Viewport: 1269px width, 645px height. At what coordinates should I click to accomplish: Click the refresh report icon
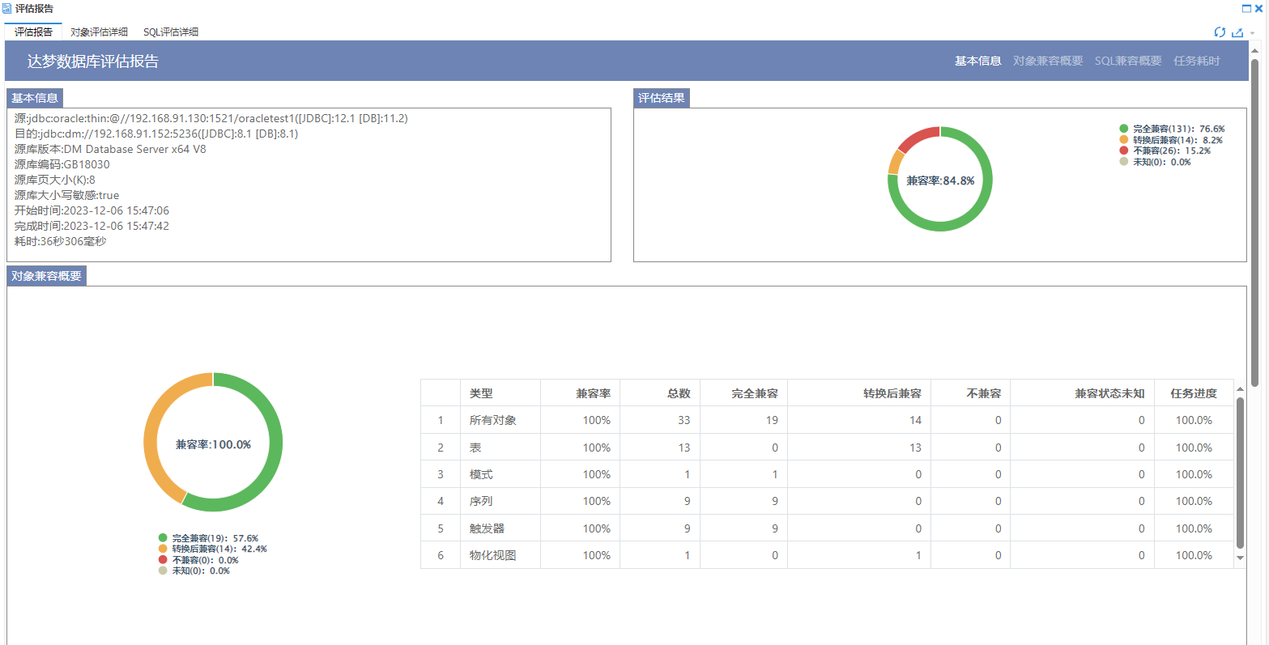1220,32
